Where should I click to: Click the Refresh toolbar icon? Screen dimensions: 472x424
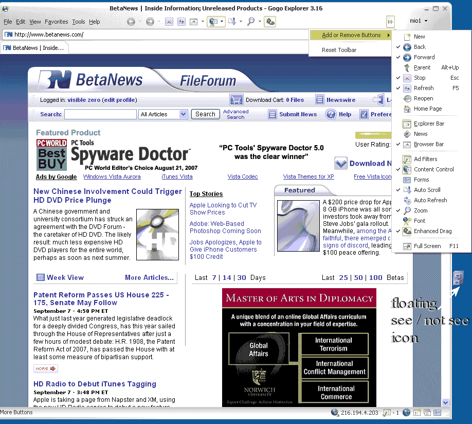[x=181, y=22]
